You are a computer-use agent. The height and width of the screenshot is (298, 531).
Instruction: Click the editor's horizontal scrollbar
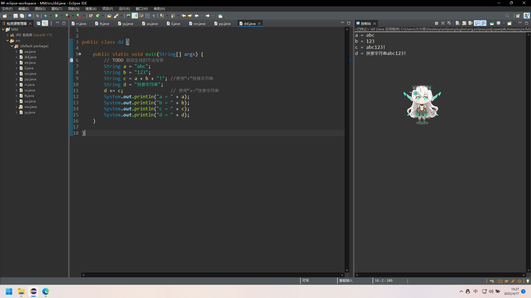pyautogui.click(x=210, y=275)
